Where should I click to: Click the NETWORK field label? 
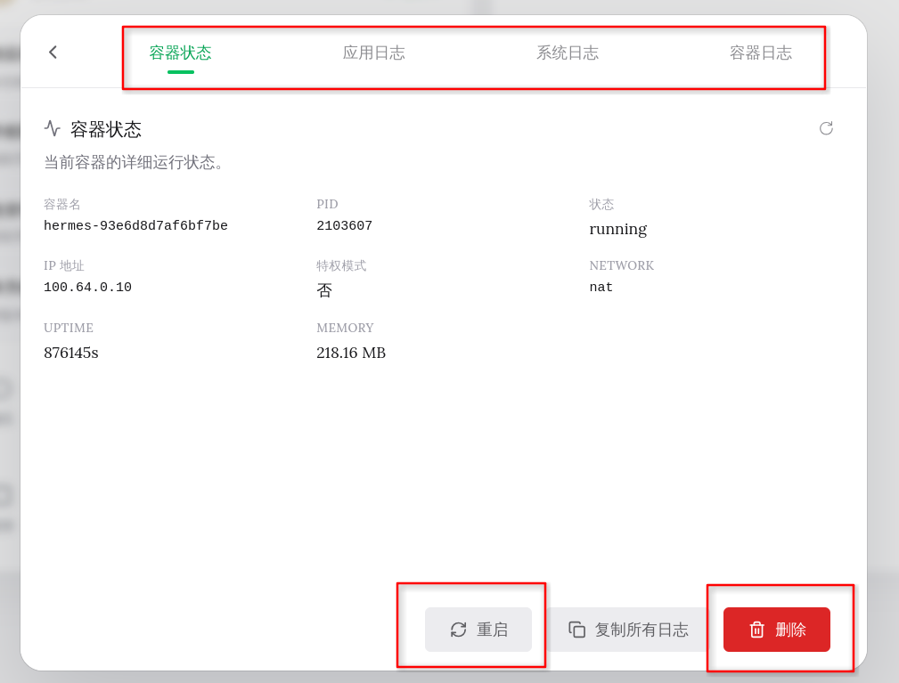pos(622,265)
